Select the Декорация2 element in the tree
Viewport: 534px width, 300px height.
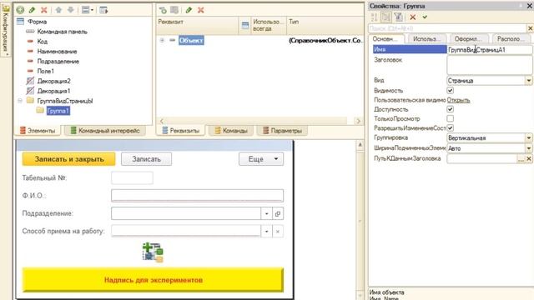53,81
